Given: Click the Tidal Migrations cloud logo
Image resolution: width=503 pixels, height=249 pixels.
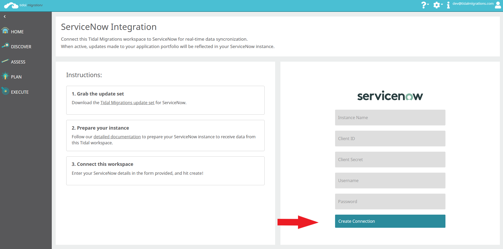Looking at the screenshot, I should click(x=11, y=5).
